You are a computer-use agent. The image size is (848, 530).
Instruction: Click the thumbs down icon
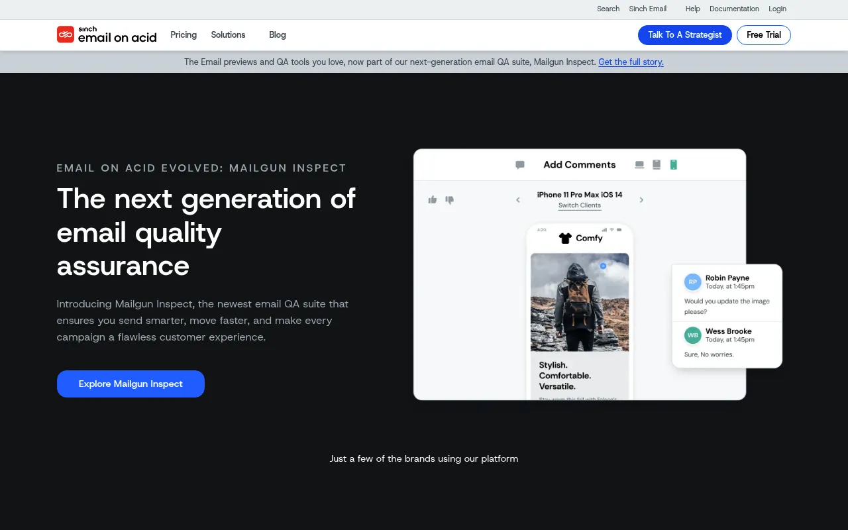(450, 199)
